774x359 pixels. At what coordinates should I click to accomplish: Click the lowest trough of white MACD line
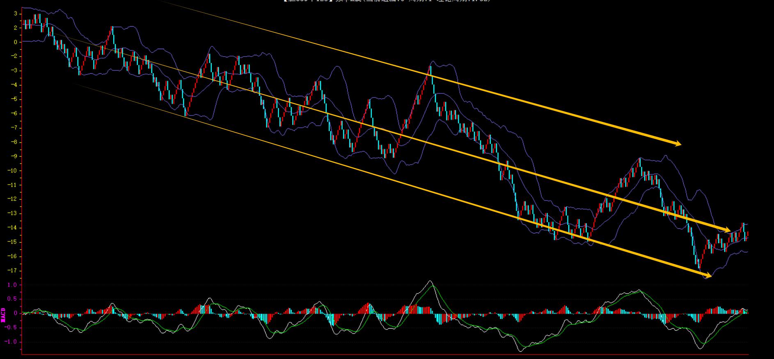[x=521, y=351]
